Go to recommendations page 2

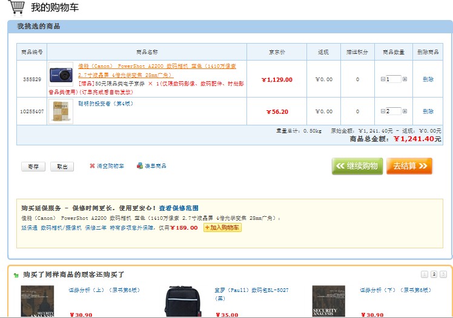434,274
